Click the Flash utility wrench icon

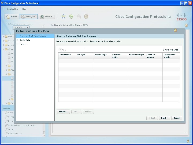click(x=6, y=113)
